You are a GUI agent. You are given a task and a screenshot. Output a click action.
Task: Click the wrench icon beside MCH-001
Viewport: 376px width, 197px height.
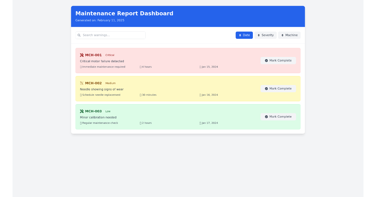pyautogui.click(x=82, y=55)
